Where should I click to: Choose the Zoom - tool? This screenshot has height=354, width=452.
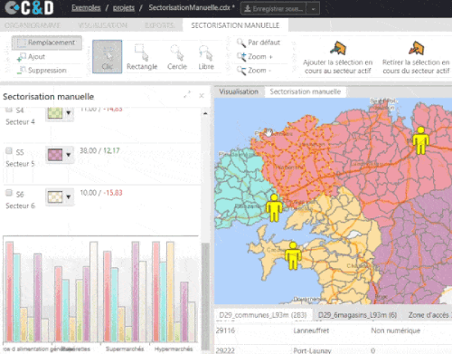click(254, 71)
